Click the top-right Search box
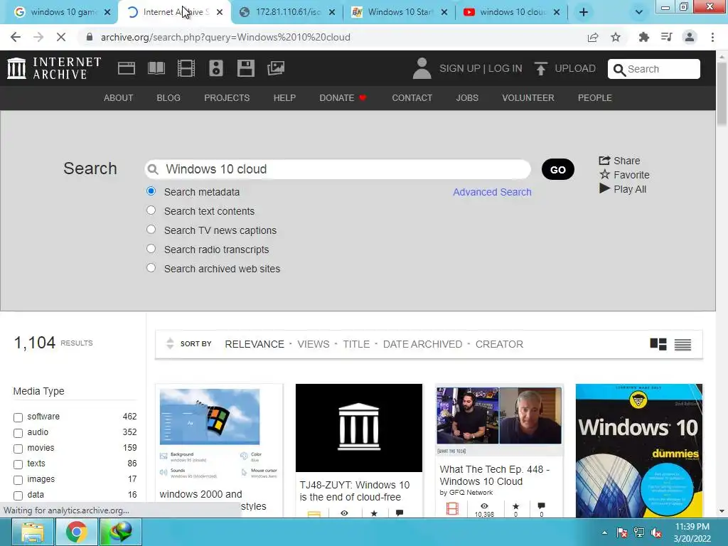728x546 pixels. (654, 69)
